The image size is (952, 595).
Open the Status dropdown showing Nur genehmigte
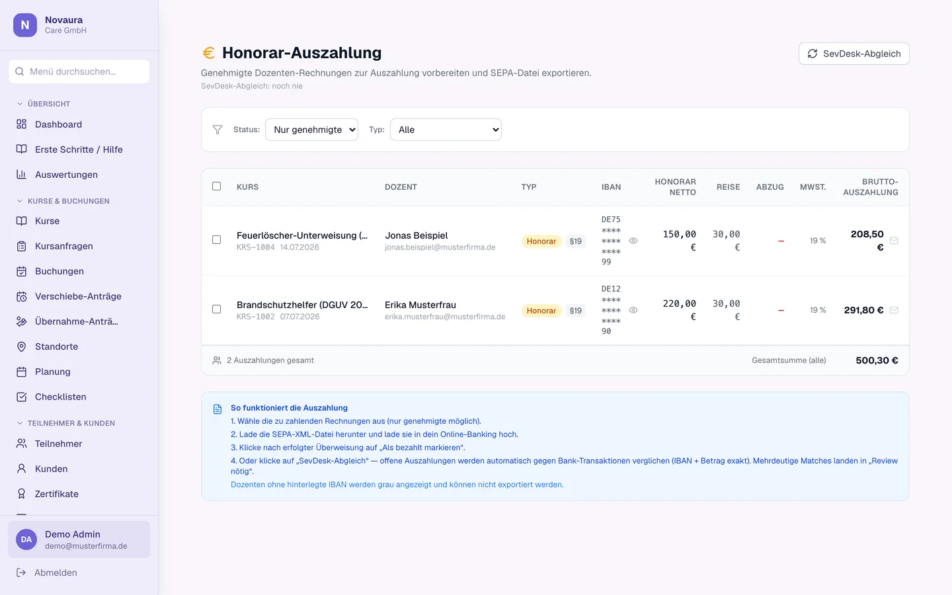tap(311, 130)
